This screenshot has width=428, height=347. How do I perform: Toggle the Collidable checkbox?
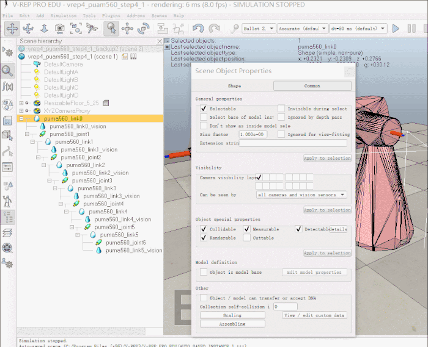(204, 229)
